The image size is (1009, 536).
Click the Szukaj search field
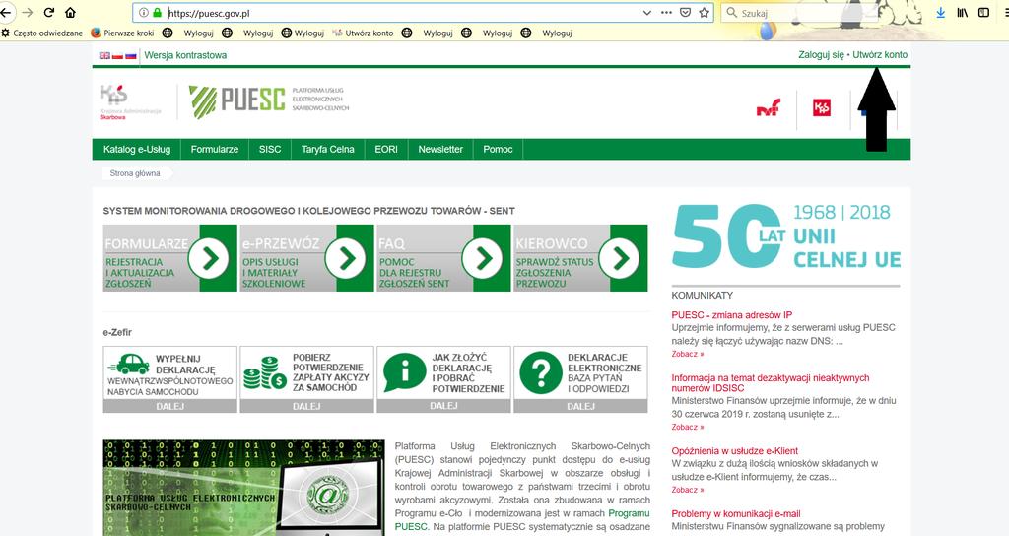pos(798,13)
